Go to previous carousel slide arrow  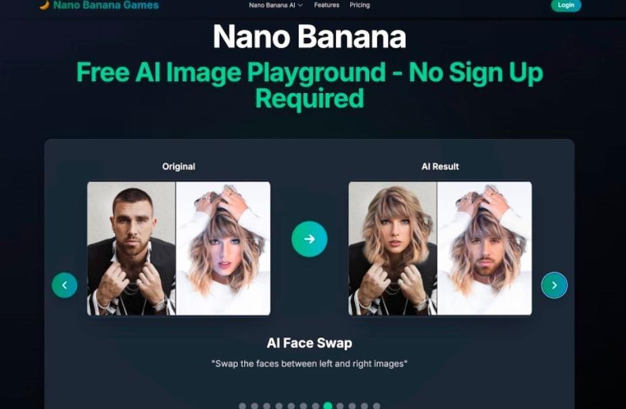(x=64, y=285)
